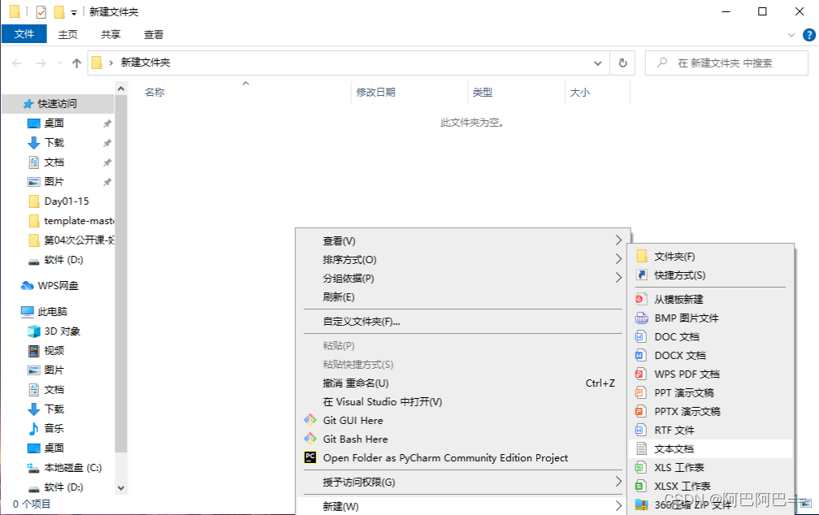
Task: Go up one folder level arrow
Action: click(76, 63)
